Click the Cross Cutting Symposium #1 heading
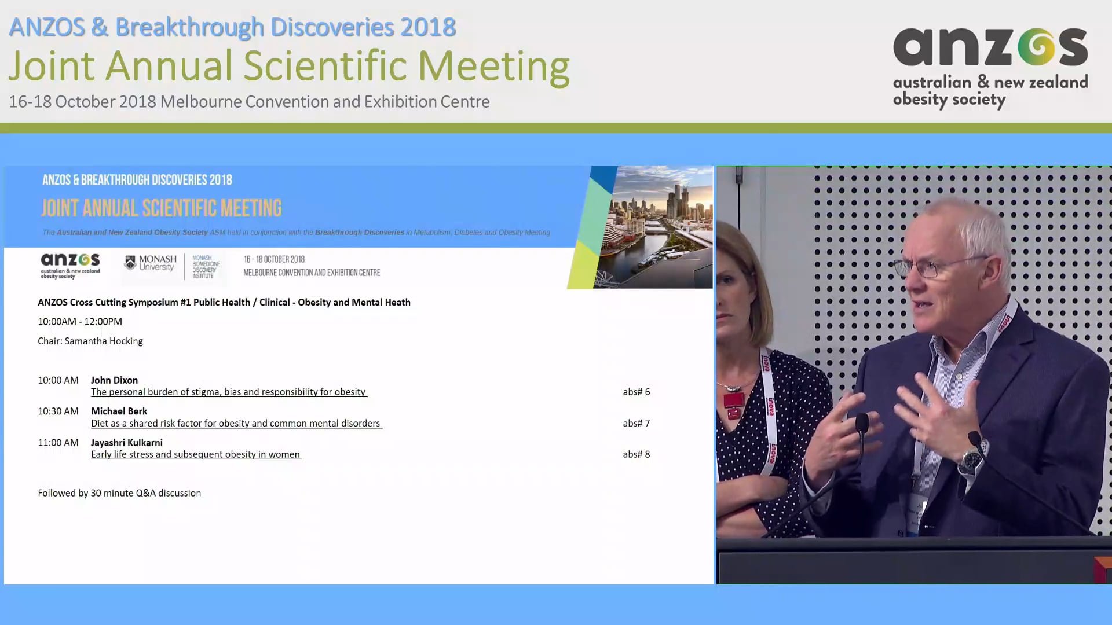The height and width of the screenshot is (625, 1112). pos(224,302)
